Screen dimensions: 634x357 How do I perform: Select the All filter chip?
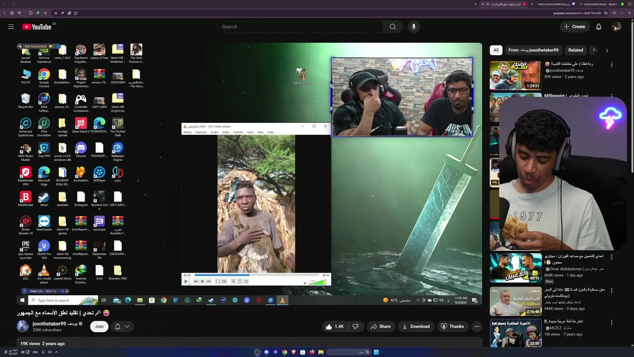click(x=496, y=50)
